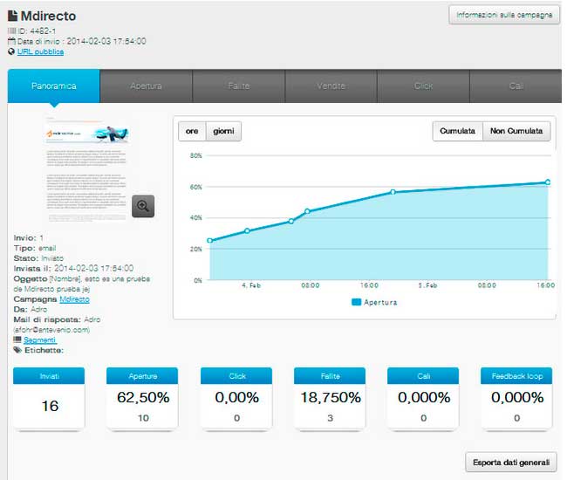Click the chart data point near 60%
The height and width of the screenshot is (480, 567).
[x=393, y=192]
